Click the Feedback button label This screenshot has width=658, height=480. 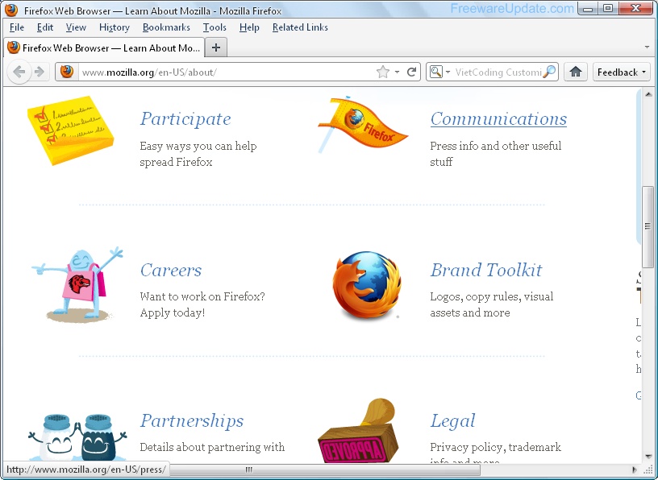618,72
